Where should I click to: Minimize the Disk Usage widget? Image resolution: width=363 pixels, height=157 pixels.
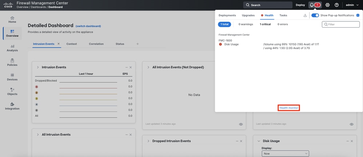348,141
